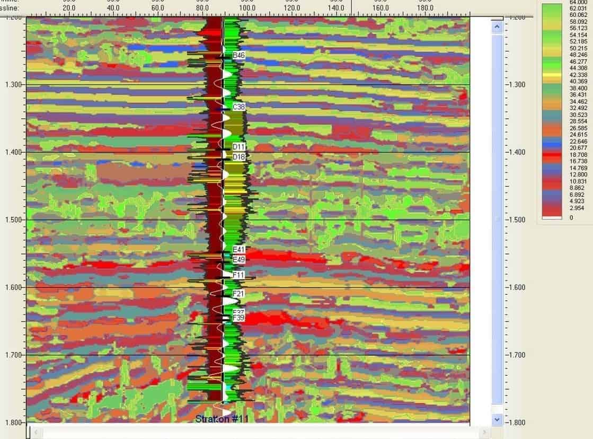Click the 18.708 legend value

tap(578, 155)
